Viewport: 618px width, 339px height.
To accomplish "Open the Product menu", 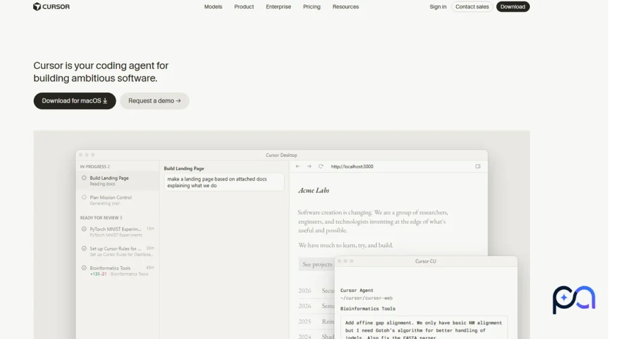I will click(244, 7).
